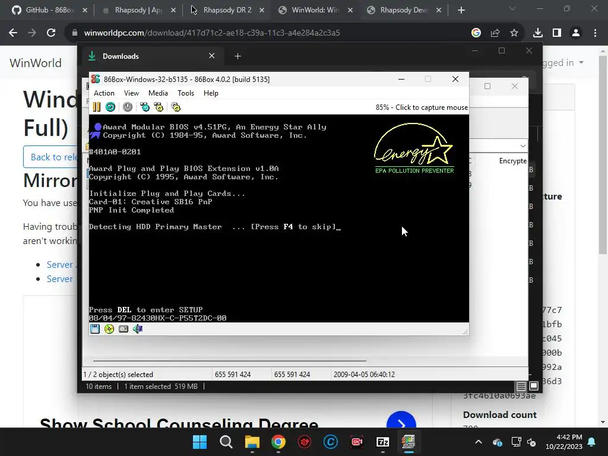
Task: Open the 86Box View menu
Action: pyautogui.click(x=131, y=93)
